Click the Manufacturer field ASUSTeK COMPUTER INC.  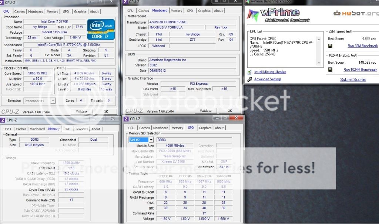(x=192, y=22)
